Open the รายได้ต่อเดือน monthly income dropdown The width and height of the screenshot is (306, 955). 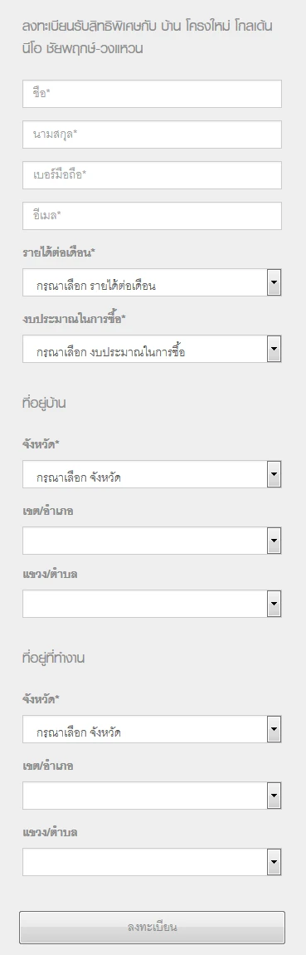[152, 282]
